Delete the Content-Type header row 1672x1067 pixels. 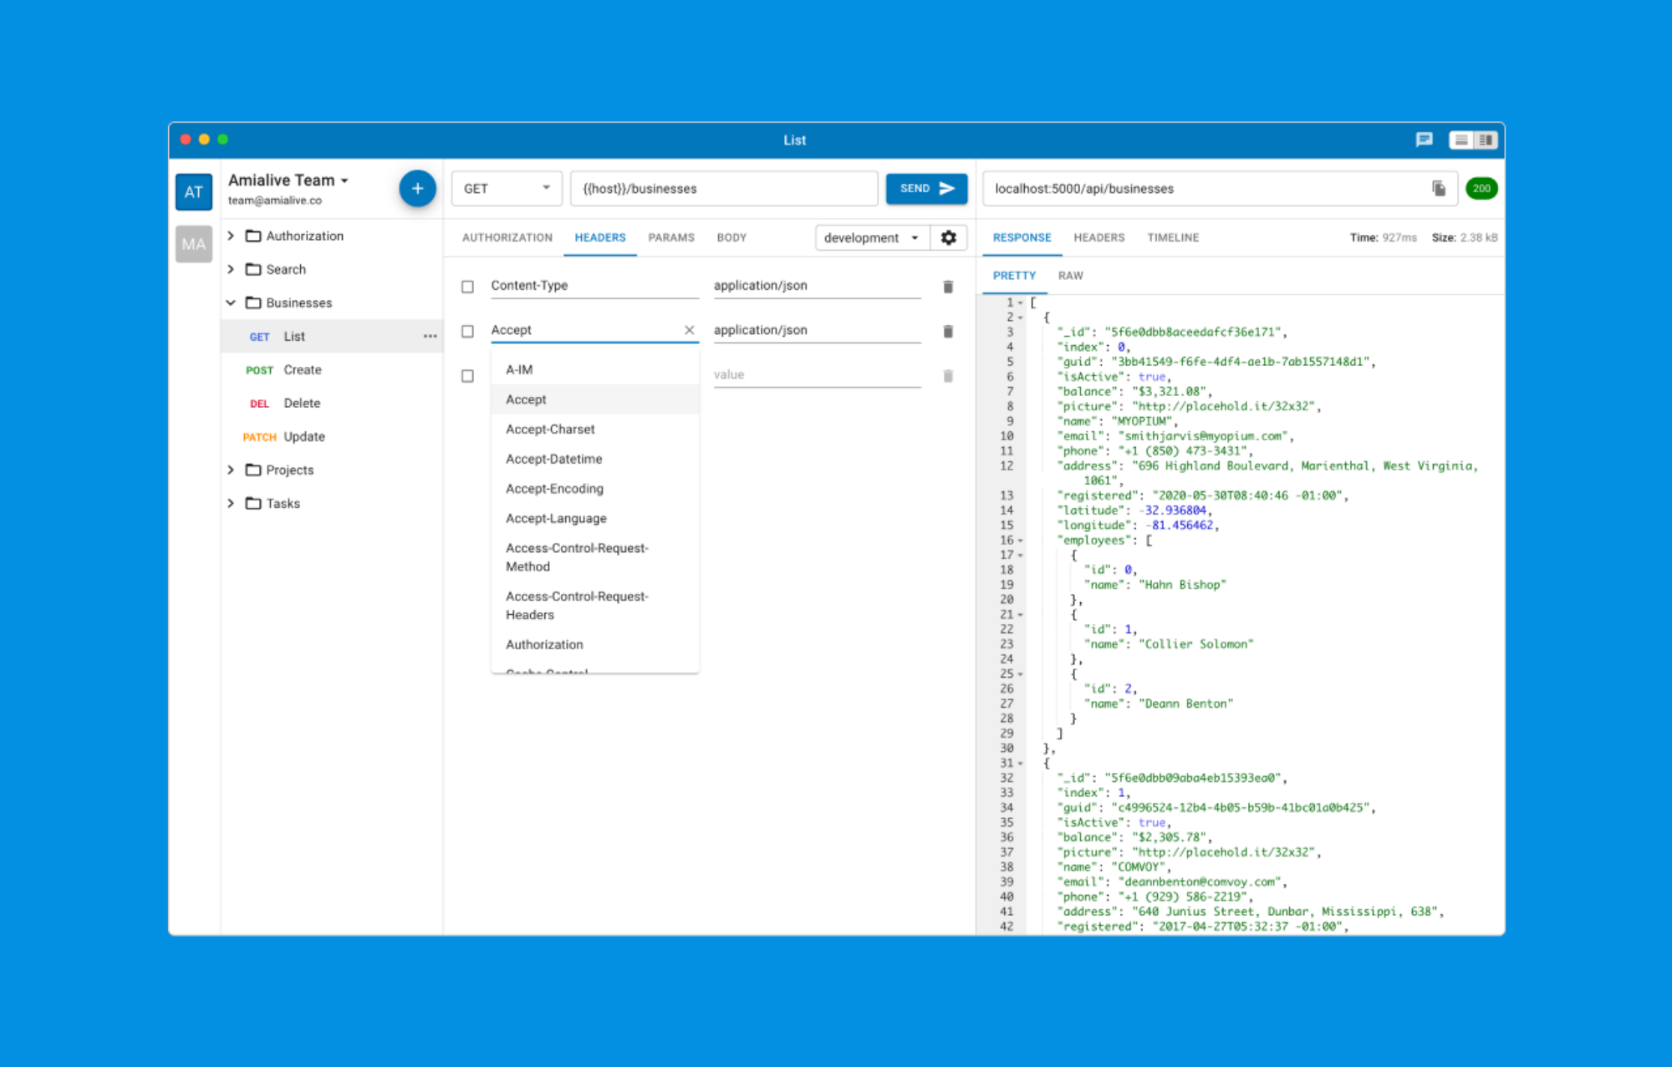point(948,287)
